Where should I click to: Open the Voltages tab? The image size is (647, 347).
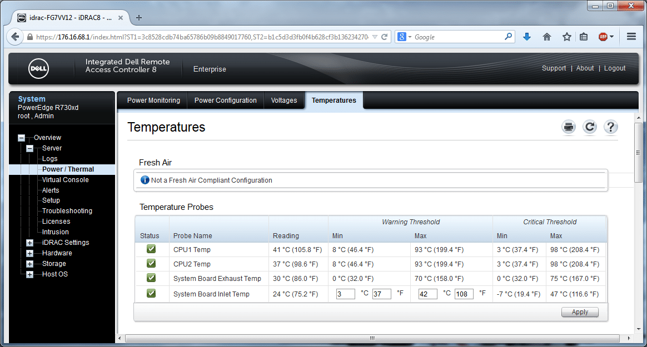284,100
